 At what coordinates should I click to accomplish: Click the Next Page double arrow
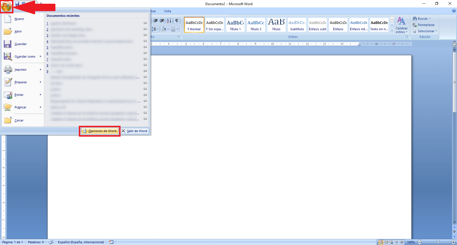point(454,236)
